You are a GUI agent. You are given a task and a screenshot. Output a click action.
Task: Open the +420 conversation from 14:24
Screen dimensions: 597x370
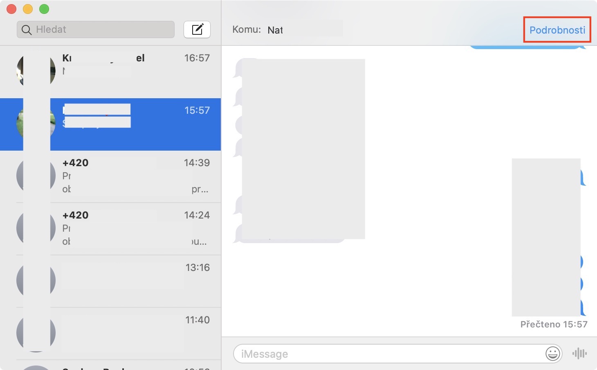[x=110, y=229]
